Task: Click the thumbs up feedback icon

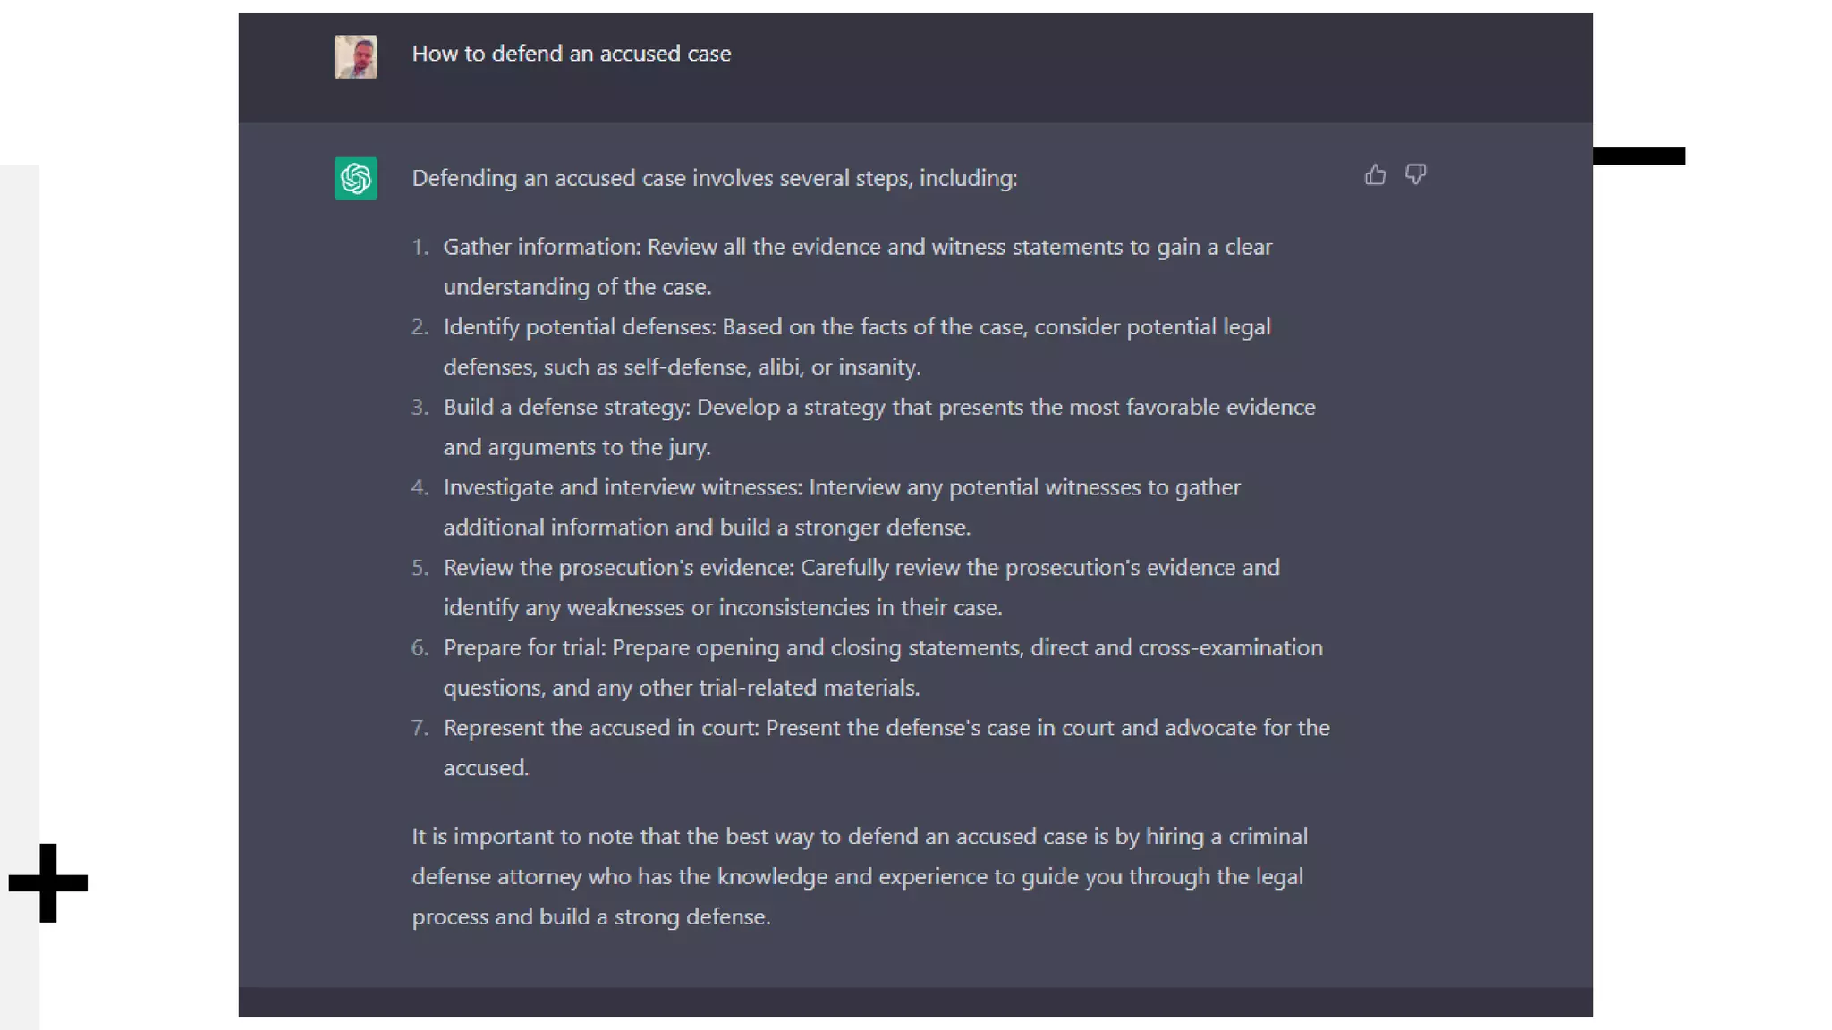Action: click(1375, 174)
